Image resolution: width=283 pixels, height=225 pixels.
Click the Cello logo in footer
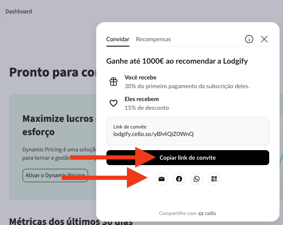pos(207,213)
